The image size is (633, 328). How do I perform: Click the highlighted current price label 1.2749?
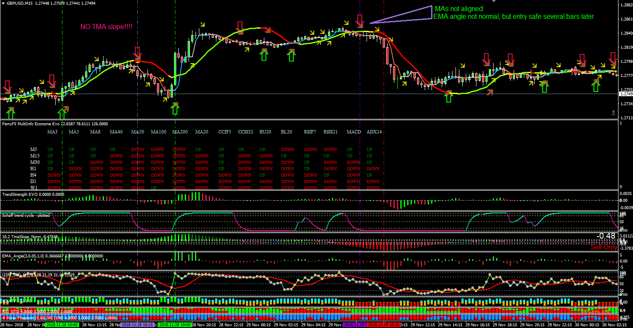tap(625, 94)
